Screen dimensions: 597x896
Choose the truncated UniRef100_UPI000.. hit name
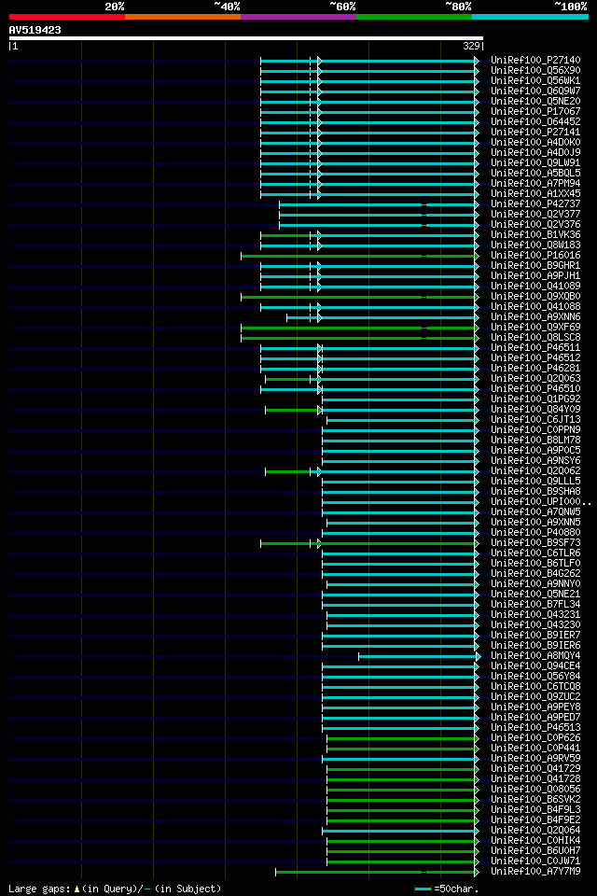tap(540, 502)
